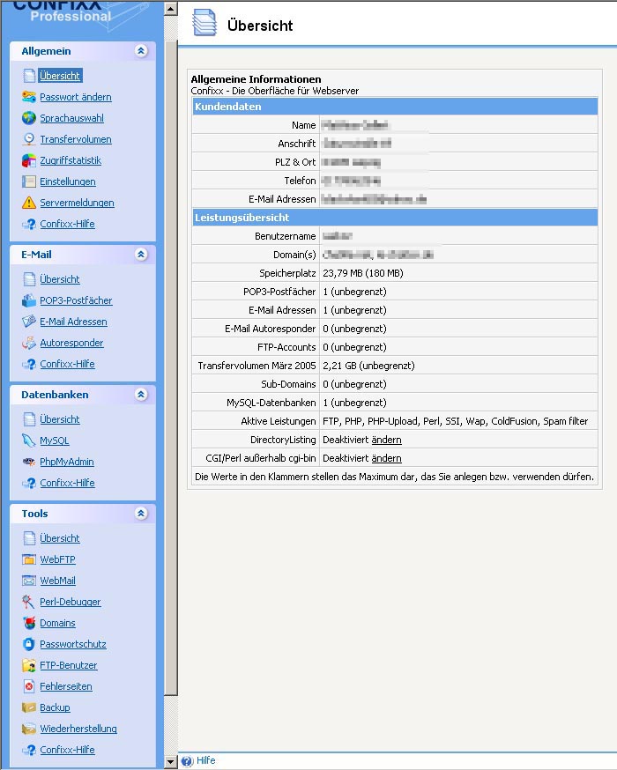Viewport: 617px width, 770px height.
Task: Collapse the Datenbanken section
Action: [x=141, y=394]
